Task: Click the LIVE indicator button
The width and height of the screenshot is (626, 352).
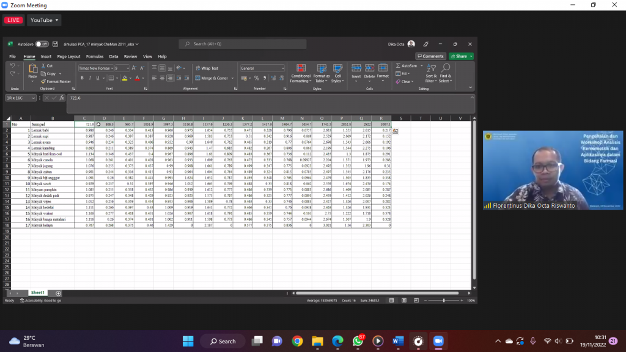Action: pos(13,20)
